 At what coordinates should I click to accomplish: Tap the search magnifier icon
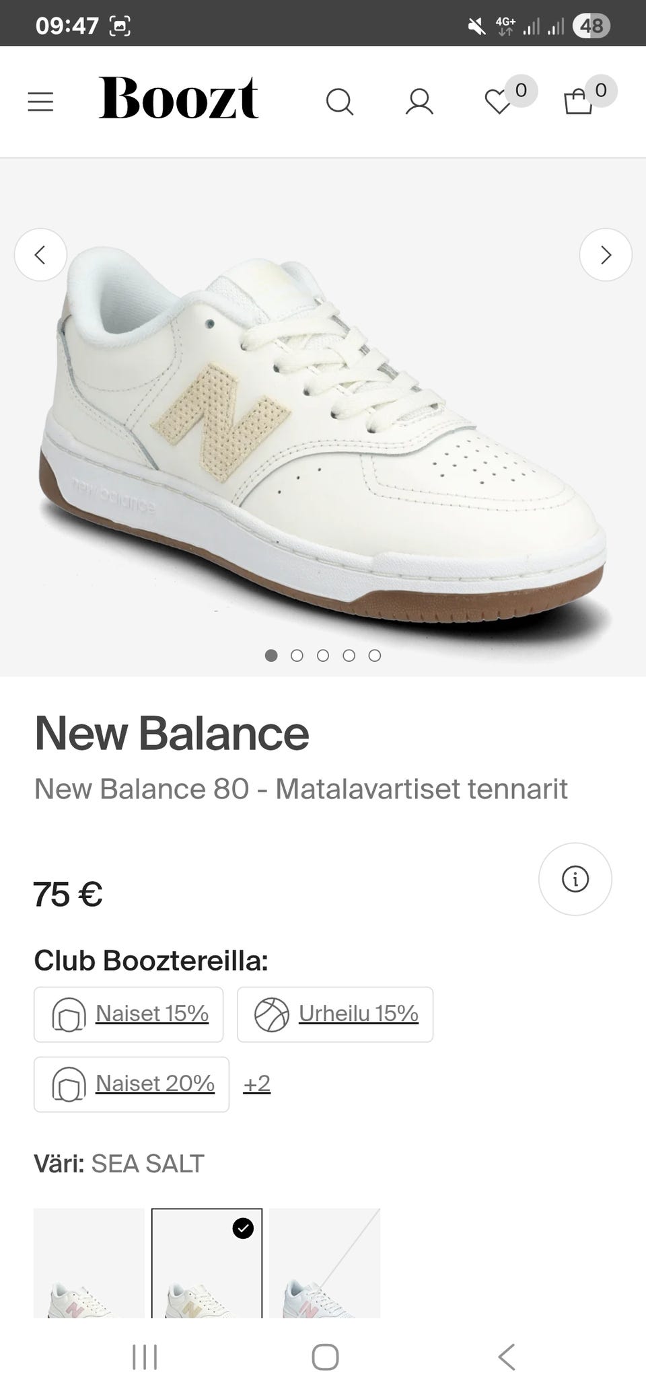point(339,102)
